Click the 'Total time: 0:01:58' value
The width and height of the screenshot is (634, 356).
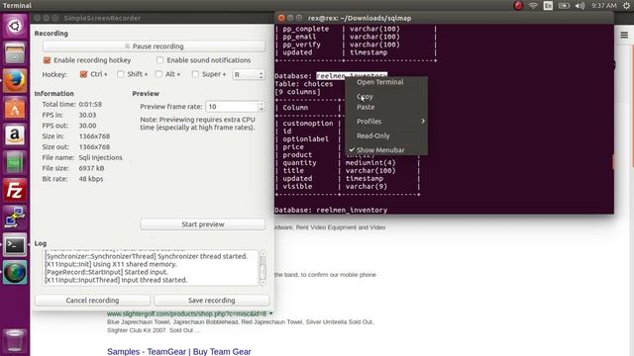pos(90,104)
